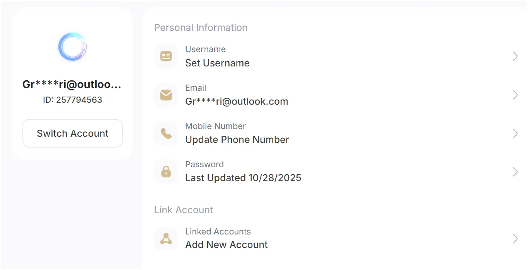Expand the Linked Accounts row chevron
This screenshot has height=270, width=528.
[x=515, y=239]
